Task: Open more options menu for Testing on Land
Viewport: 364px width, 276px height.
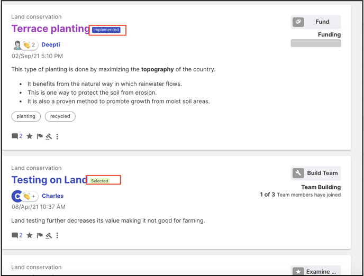Action: pyautogui.click(x=57, y=236)
